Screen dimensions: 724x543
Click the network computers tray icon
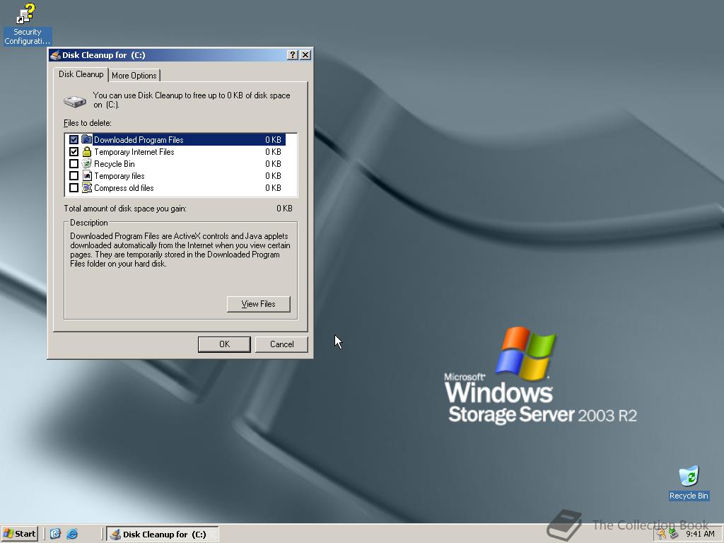(x=673, y=534)
